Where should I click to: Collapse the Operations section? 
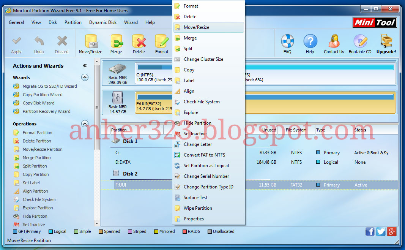(85, 123)
